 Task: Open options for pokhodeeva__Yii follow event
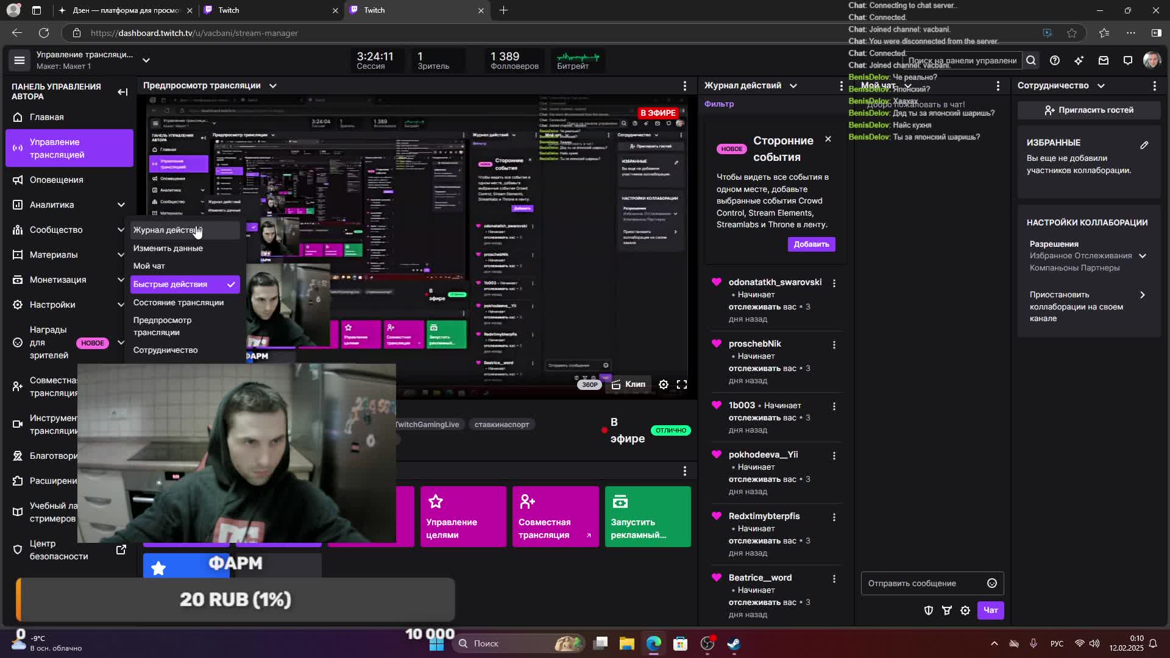(834, 456)
